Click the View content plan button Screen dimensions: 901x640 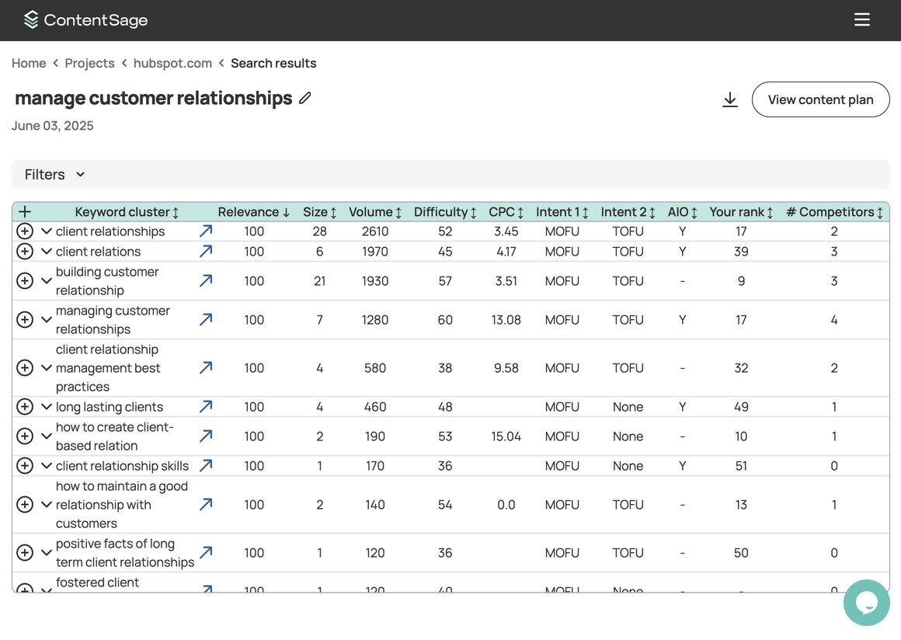pyautogui.click(x=820, y=99)
